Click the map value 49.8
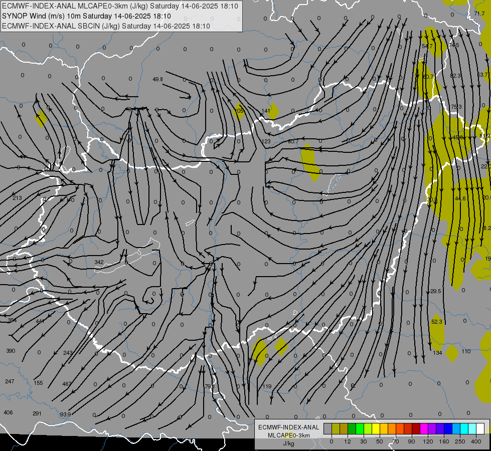 pyautogui.click(x=157, y=79)
